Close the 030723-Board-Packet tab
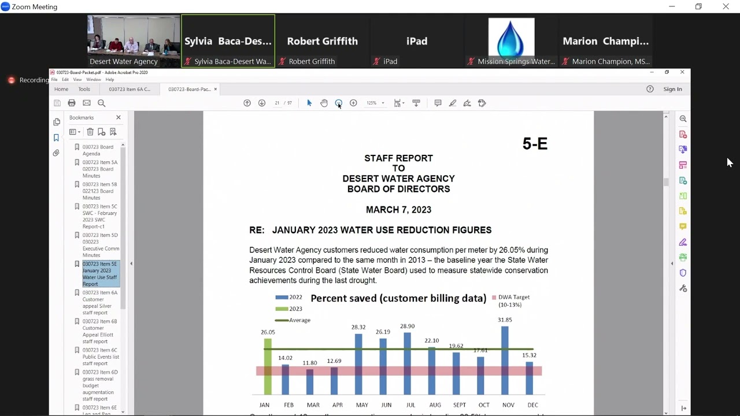 216,89
